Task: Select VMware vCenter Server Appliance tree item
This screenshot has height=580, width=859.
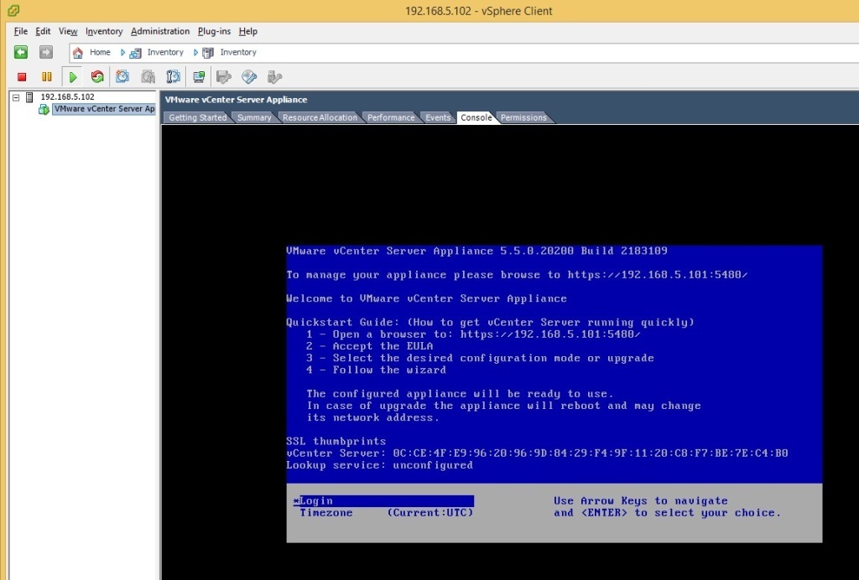Action: [104, 109]
